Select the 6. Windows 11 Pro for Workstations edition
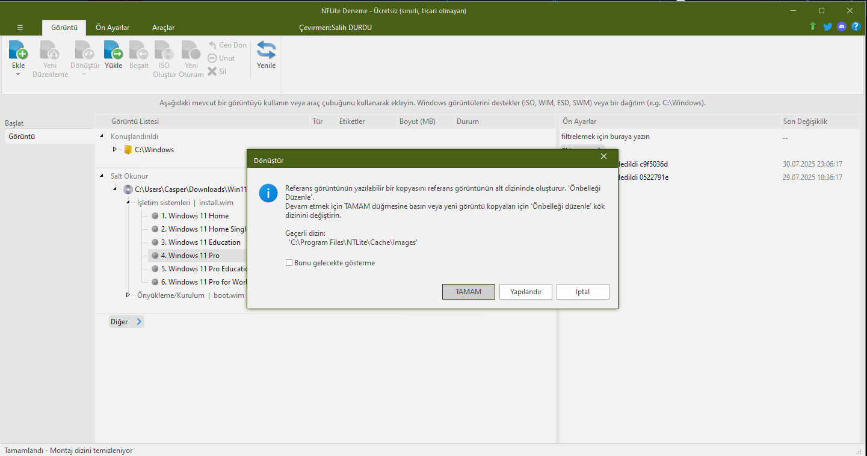Screen dimensions: 867x456 (x=203, y=282)
